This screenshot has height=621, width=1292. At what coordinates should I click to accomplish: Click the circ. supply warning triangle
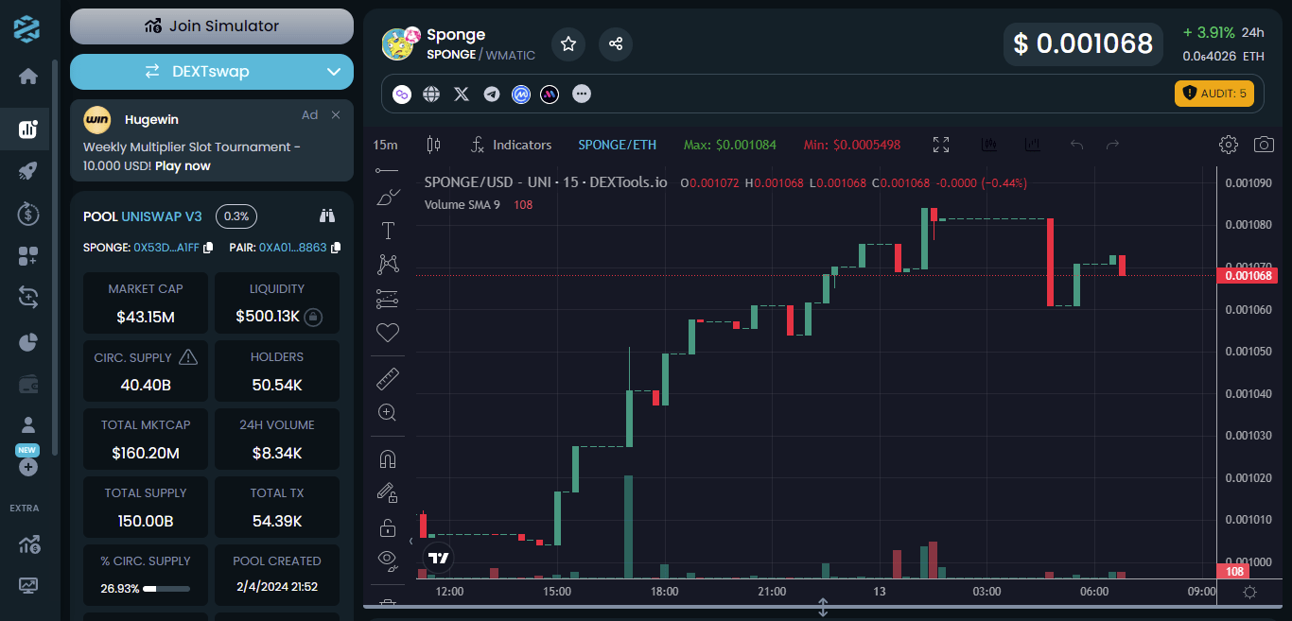(x=188, y=357)
